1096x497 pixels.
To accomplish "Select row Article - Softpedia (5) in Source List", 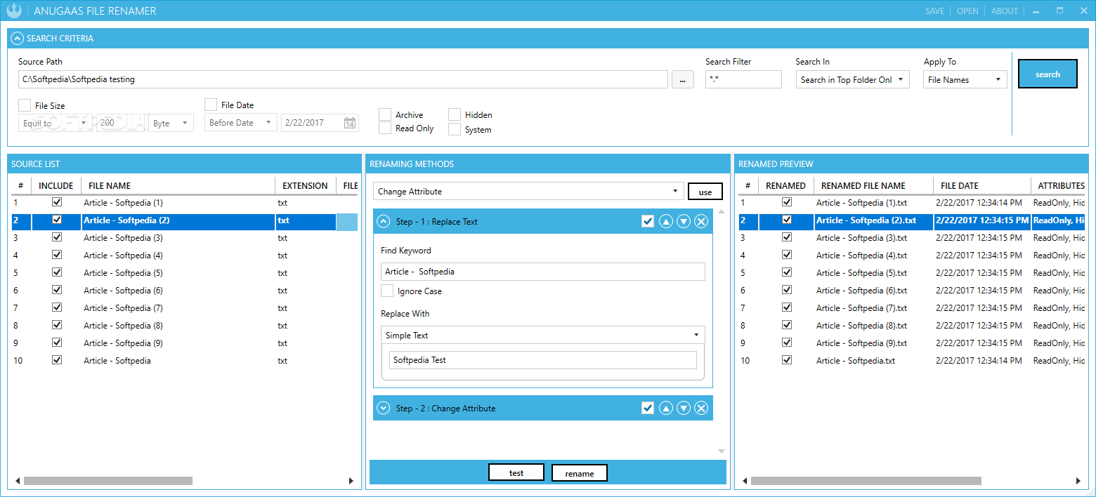I will coord(185,272).
